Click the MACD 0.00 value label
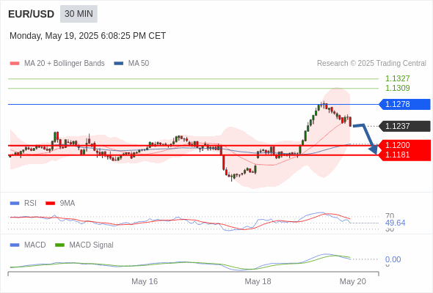 pos(393,259)
